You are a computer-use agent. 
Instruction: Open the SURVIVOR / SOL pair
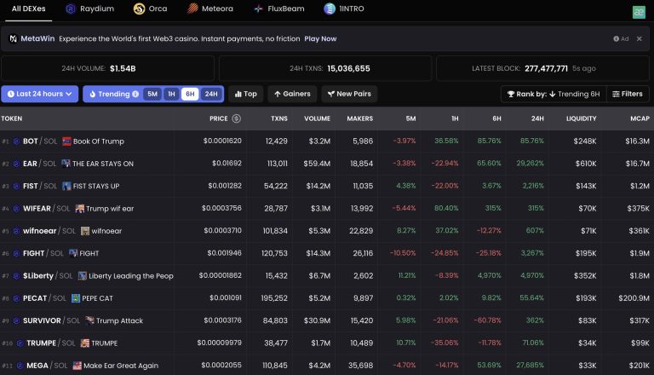click(x=51, y=320)
